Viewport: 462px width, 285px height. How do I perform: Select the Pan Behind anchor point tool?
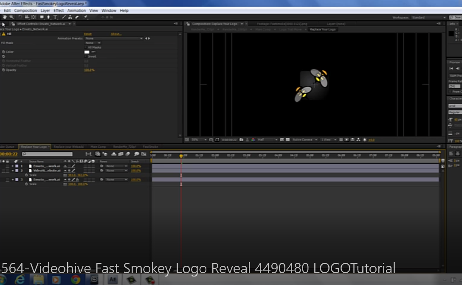34,17
